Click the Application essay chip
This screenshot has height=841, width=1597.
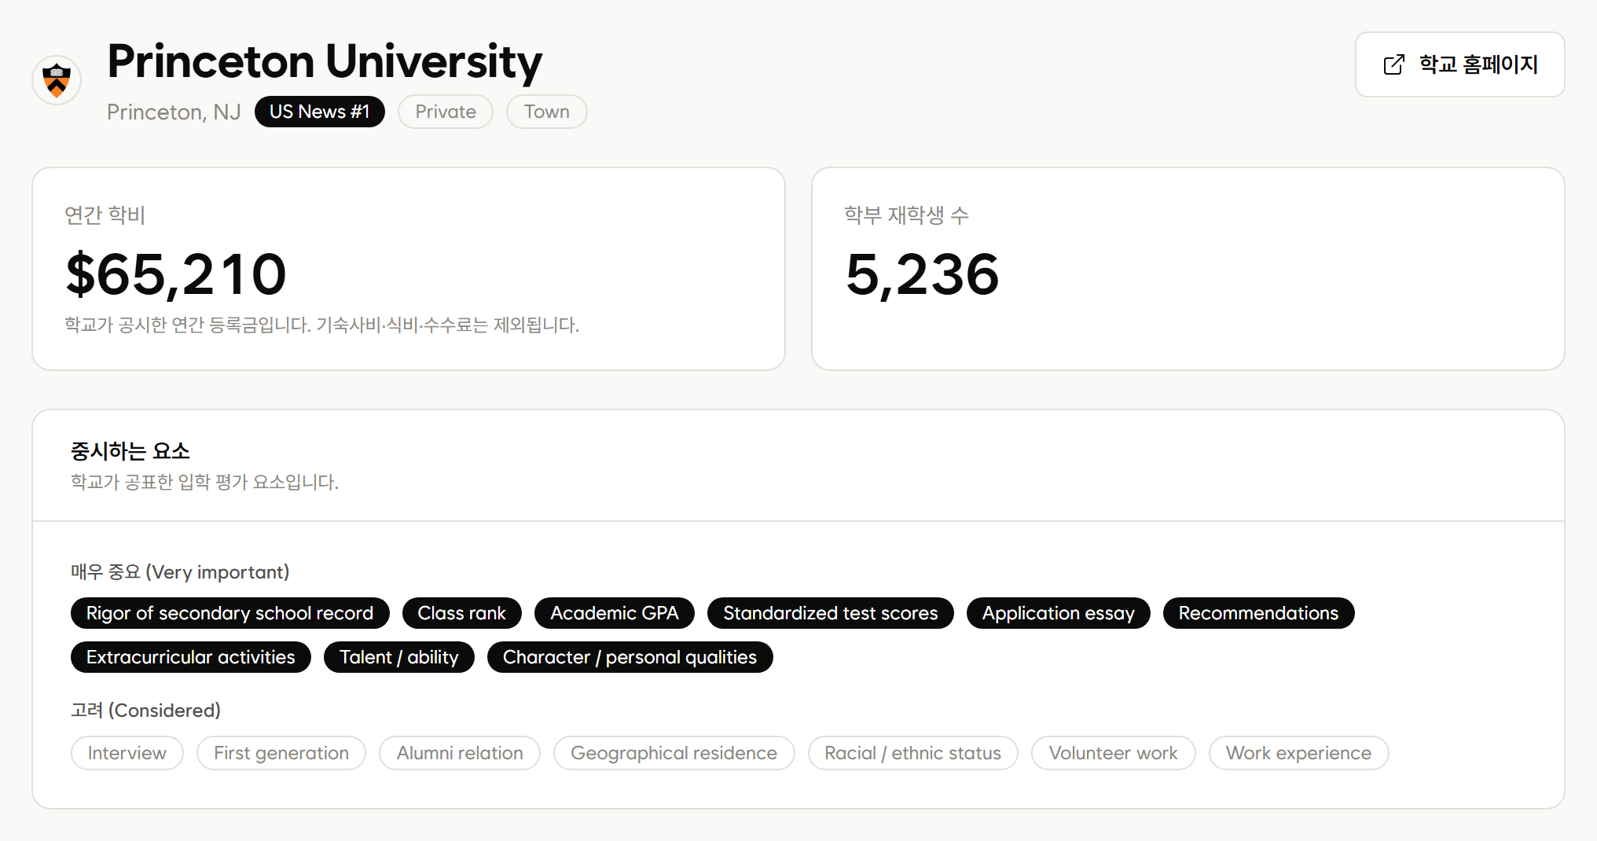tap(1058, 613)
